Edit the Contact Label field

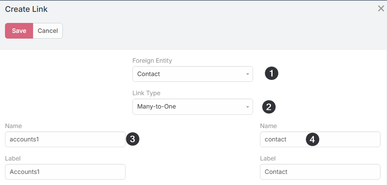(x=320, y=172)
